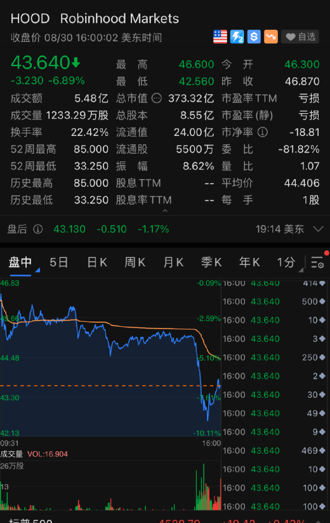The height and width of the screenshot is (523, 330).
Task: Select the 周K chart tab
Action: pos(135,262)
